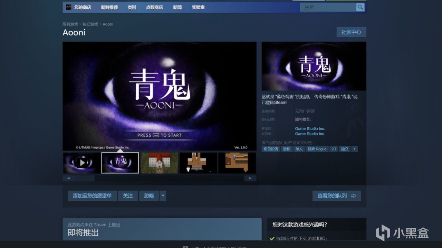This screenshot has width=442, height=248.
Task: Click the game header capsule image
Action: point(314,66)
